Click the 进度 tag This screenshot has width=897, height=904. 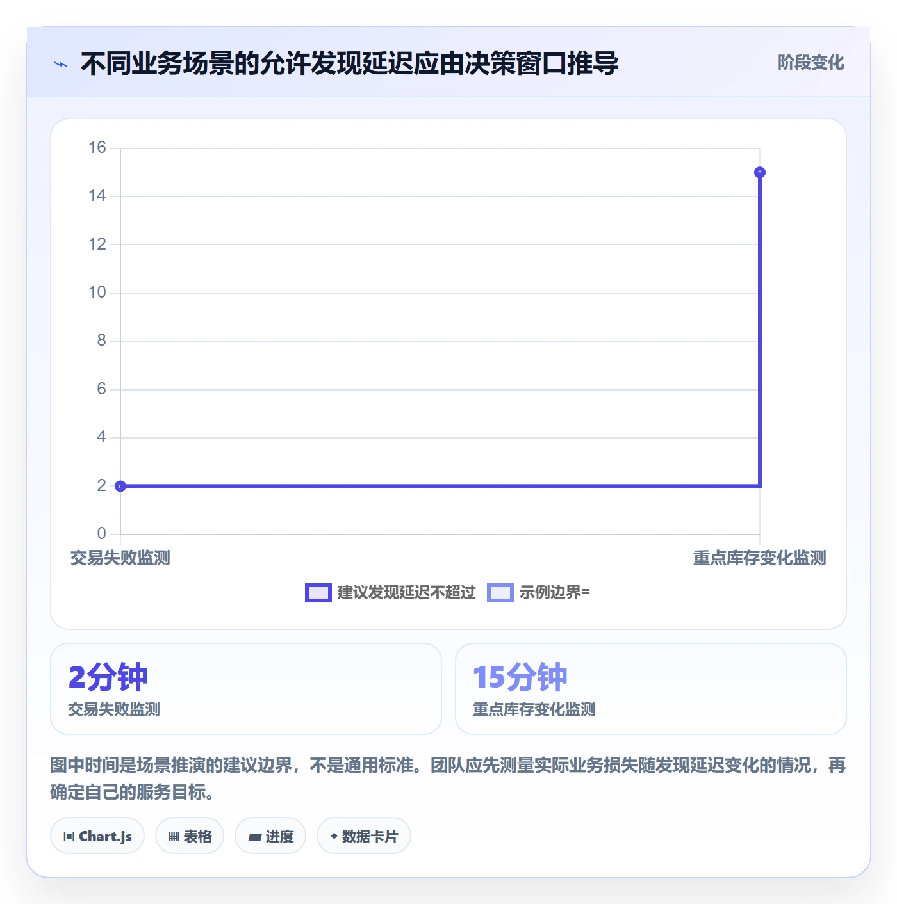(x=270, y=836)
